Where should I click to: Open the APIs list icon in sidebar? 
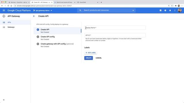coord(4,22)
